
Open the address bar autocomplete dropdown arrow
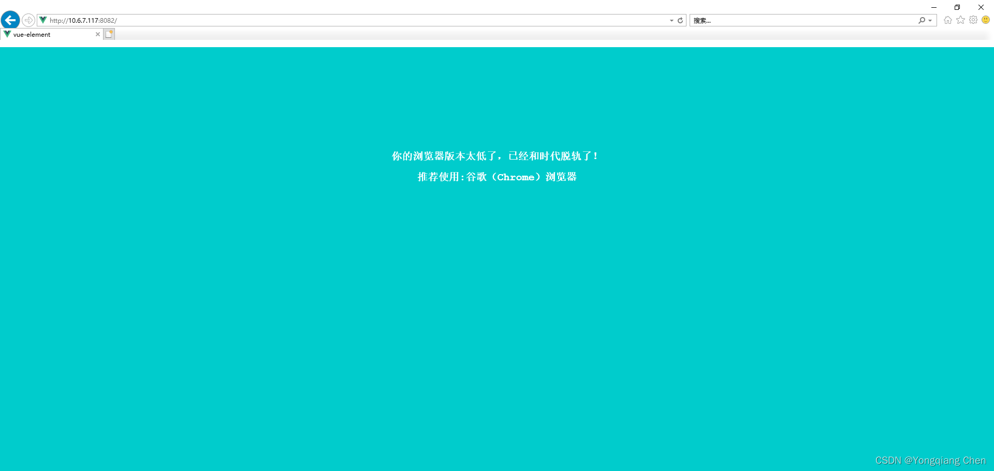pos(671,21)
